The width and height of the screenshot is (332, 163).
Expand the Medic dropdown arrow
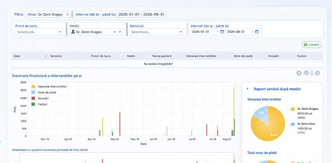tap(120, 32)
